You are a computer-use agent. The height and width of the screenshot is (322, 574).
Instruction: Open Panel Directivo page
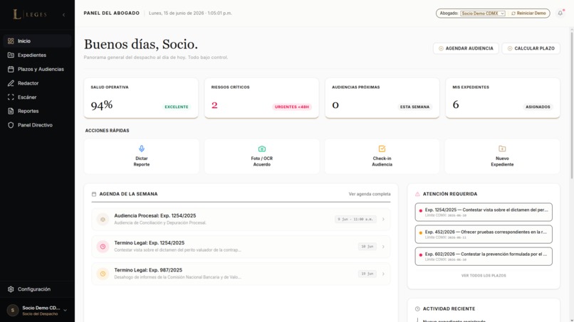(x=37, y=125)
